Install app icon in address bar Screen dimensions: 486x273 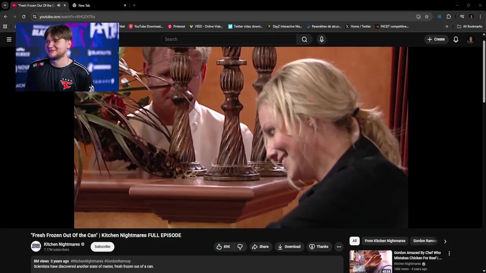[x=418, y=17]
